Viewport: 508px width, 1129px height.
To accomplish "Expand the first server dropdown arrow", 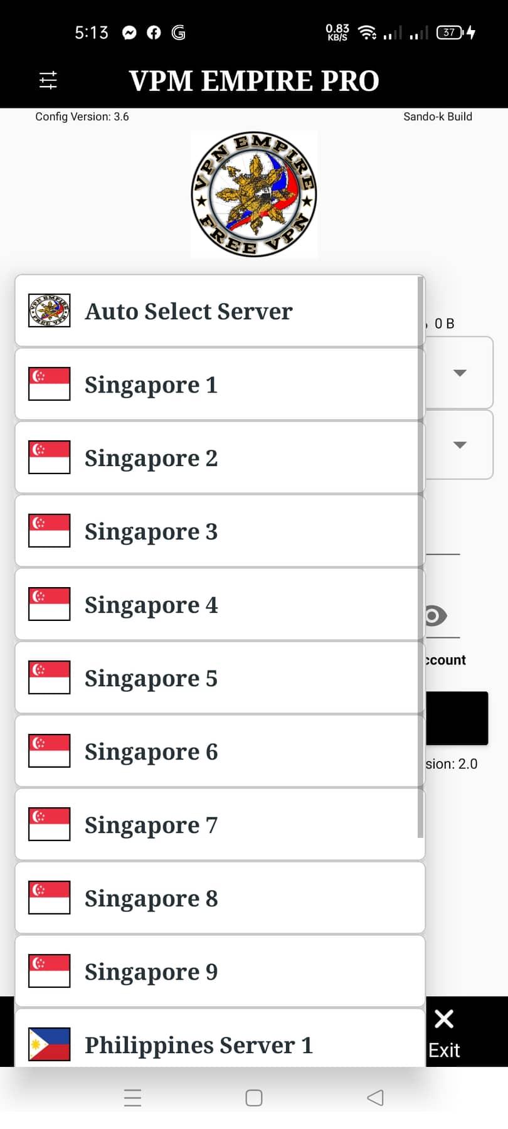I will pos(460,373).
